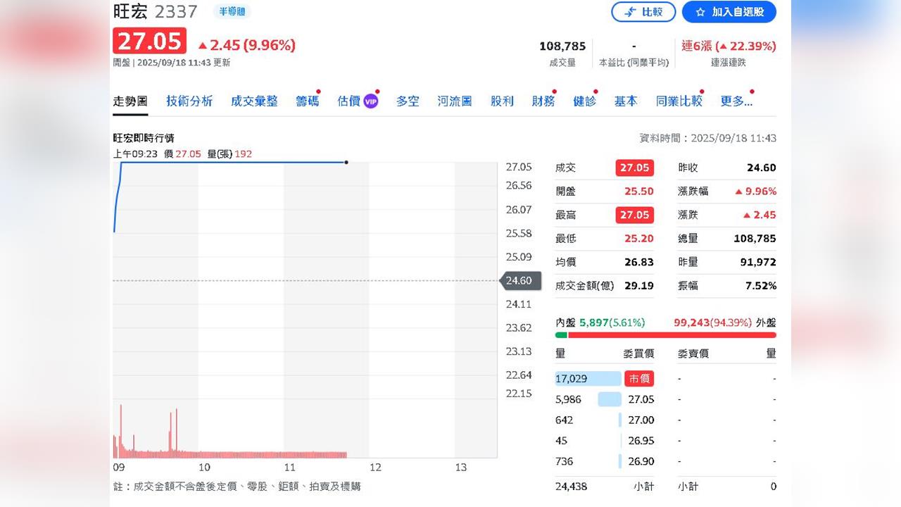Click the 開盤 25.50 value

639,192
